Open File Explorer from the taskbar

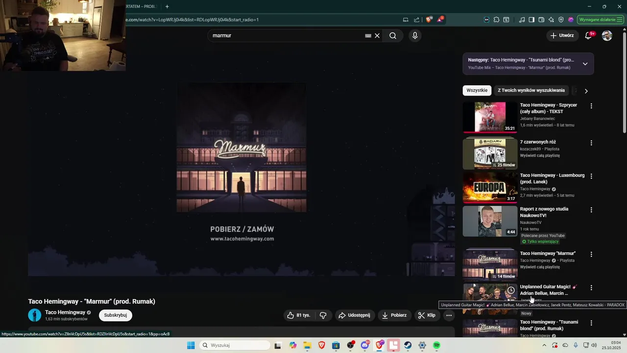coord(307,345)
